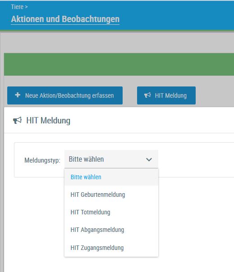Collapse the Meldungstyp dropdown arrow
This screenshot has width=234, height=272.
[x=149, y=159]
